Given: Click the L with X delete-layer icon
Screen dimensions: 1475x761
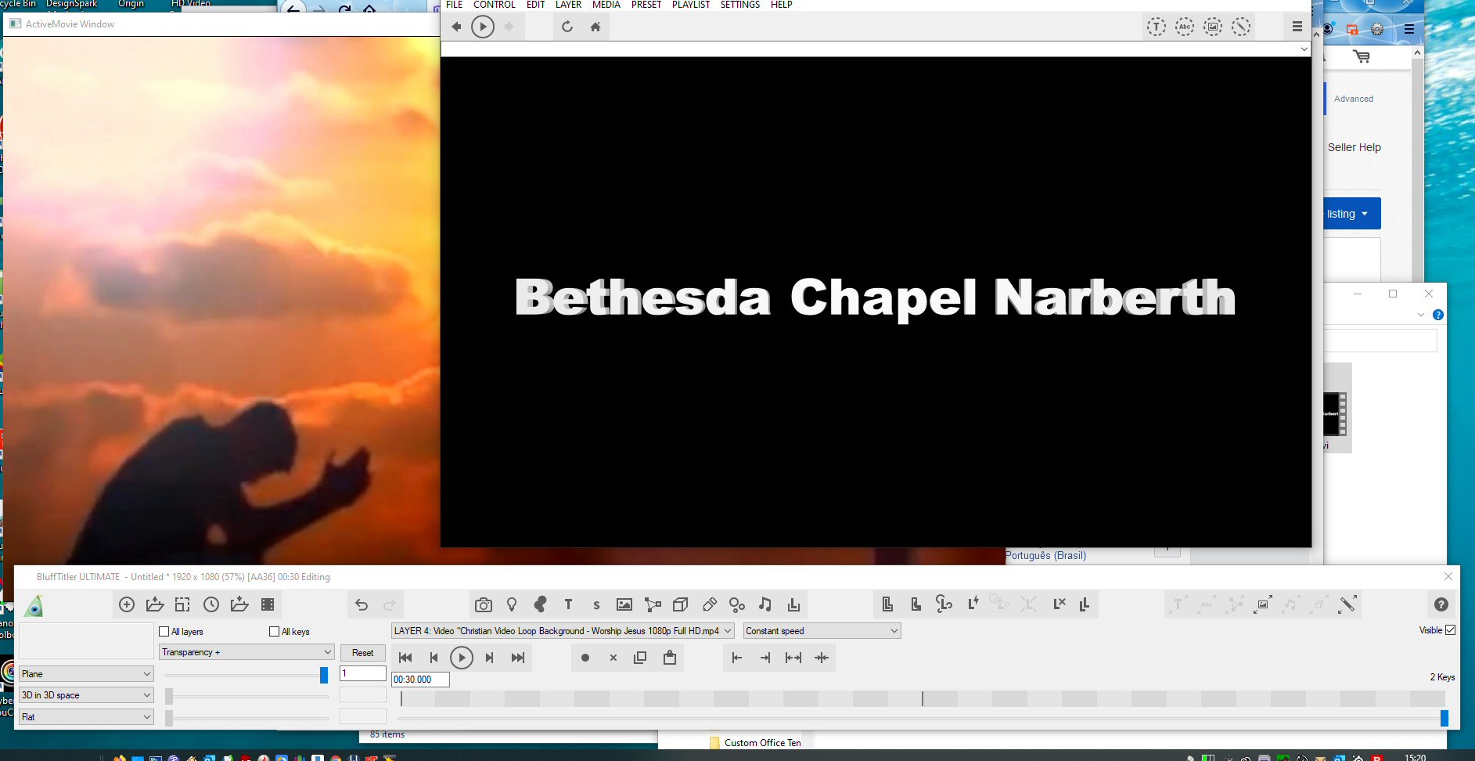Looking at the screenshot, I should [1059, 604].
